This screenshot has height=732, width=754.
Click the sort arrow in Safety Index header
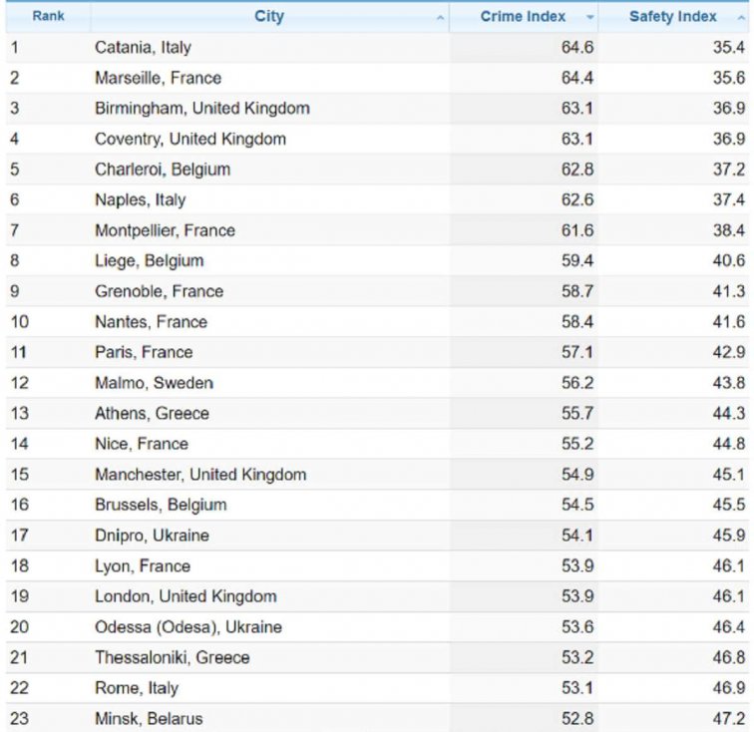pyautogui.click(x=739, y=18)
